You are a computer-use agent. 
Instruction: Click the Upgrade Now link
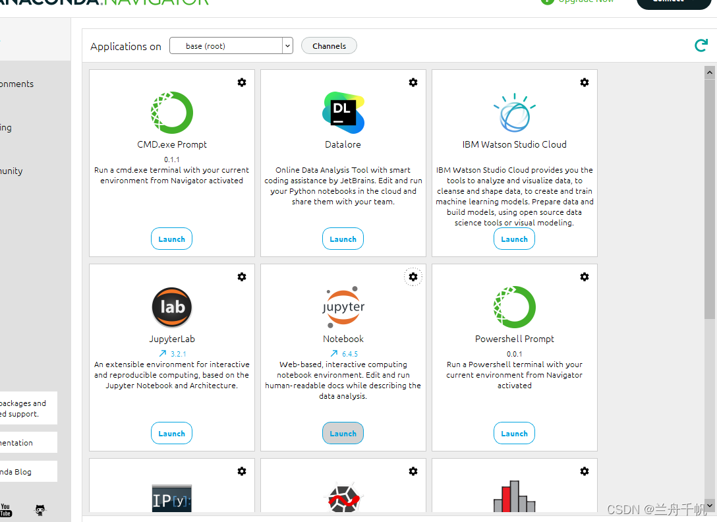[x=577, y=1]
